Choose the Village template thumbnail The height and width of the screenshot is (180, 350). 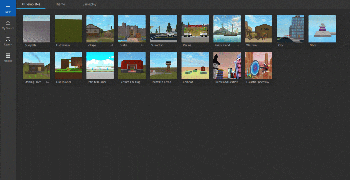tap(100, 29)
